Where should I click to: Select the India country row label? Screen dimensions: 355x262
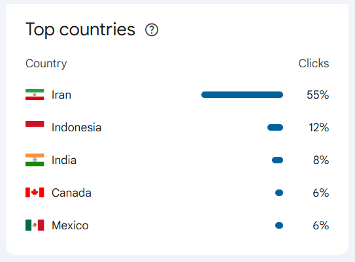[64, 160]
